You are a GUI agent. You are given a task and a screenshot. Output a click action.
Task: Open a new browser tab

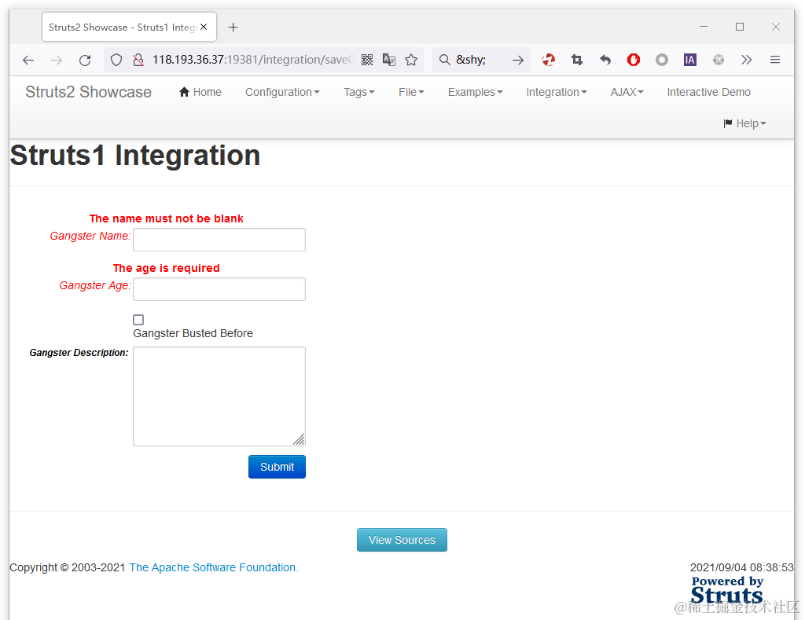pyautogui.click(x=233, y=28)
